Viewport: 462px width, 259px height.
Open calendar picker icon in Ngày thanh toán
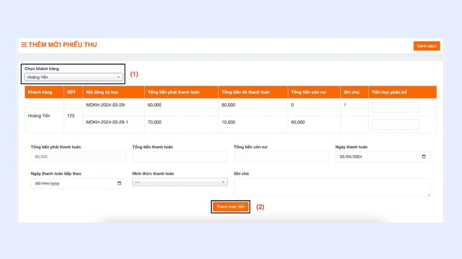pyautogui.click(x=424, y=157)
